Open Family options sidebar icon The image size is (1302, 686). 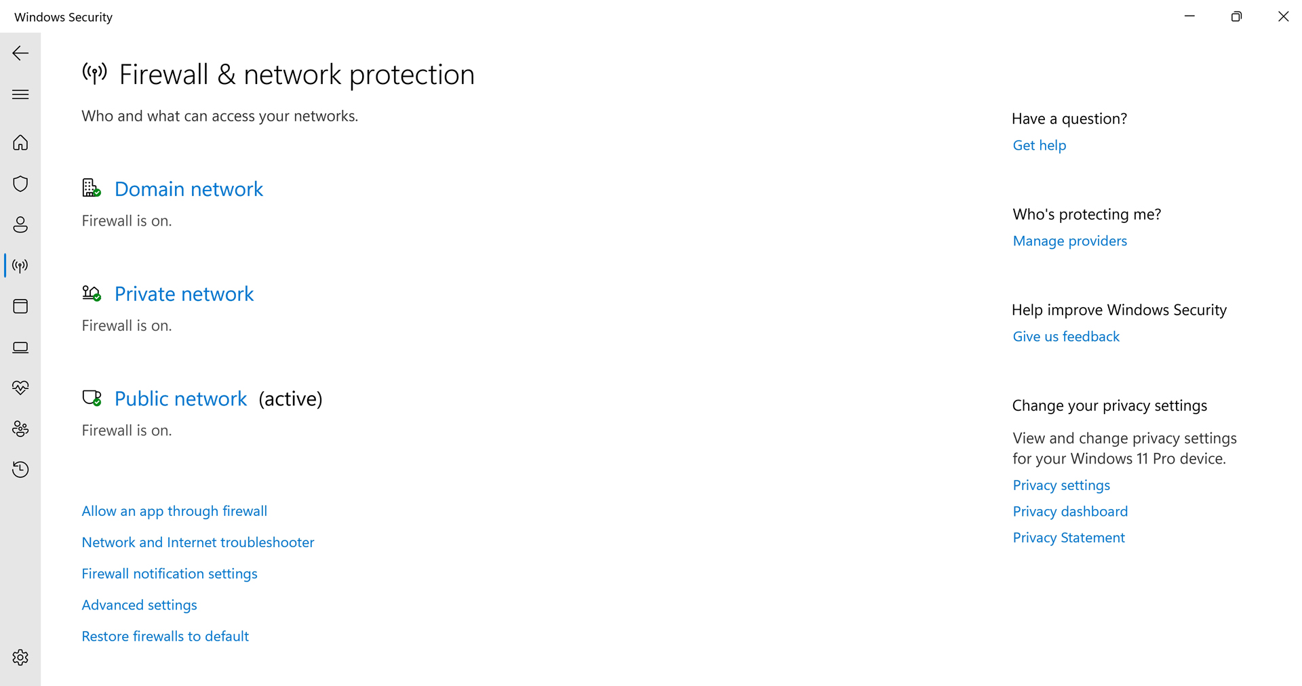pyautogui.click(x=20, y=428)
